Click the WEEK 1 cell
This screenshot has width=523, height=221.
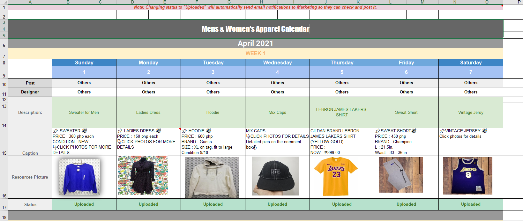255,54
